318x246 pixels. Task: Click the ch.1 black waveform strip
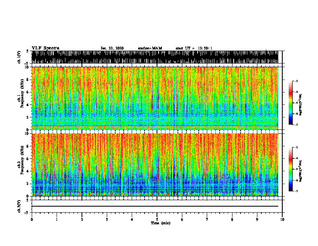tap(155, 57)
